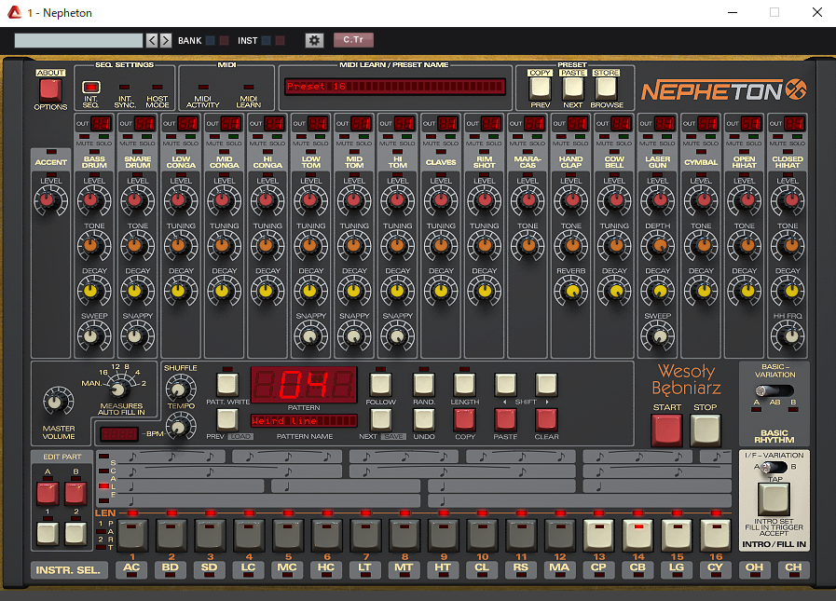Screen dimensions: 836x601
Task: Select the BD instrument tab
Action: pos(170,568)
